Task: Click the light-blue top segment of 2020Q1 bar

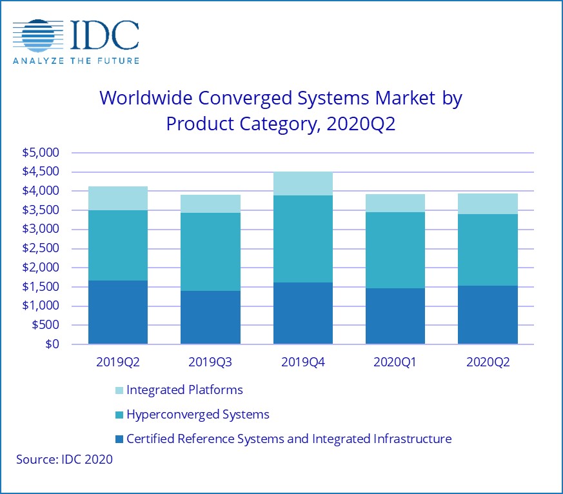Action: (x=395, y=203)
